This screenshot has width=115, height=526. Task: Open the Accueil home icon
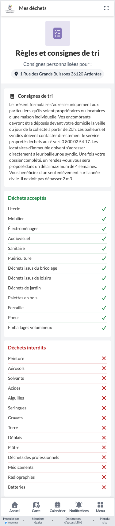pos(15,505)
